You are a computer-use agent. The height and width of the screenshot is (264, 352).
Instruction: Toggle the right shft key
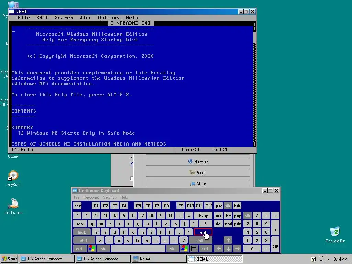pyautogui.click(x=200, y=240)
